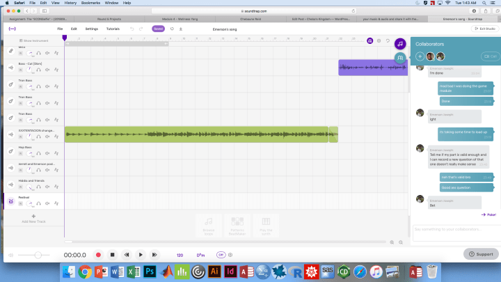This screenshot has height=282, width=501.
Task: Toggle the metronome Off switch
Action: (221, 255)
